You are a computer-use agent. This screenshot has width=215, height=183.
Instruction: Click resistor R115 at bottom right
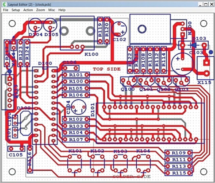[178, 173]
